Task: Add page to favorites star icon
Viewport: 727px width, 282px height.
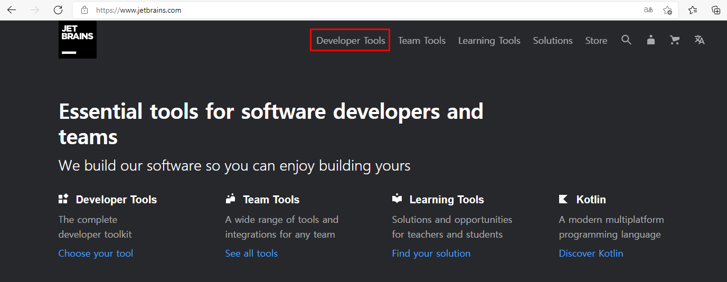Action: pos(667,10)
